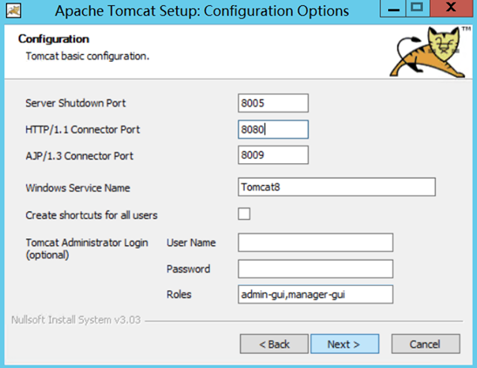
Task: Proceed with the Next > button
Action: [x=344, y=344]
